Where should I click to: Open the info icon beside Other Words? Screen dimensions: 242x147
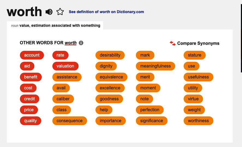point(81,43)
